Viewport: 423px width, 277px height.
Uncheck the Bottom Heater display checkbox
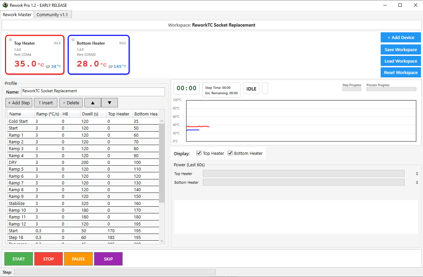click(x=230, y=153)
